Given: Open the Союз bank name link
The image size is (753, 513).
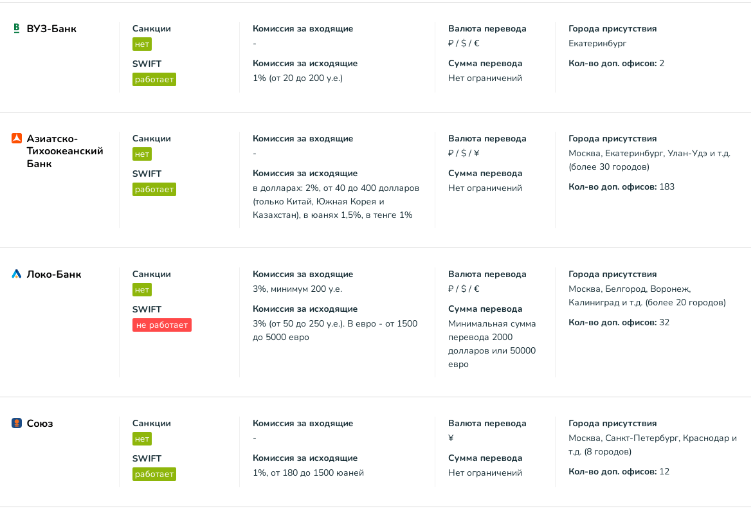Looking at the screenshot, I should coord(40,424).
